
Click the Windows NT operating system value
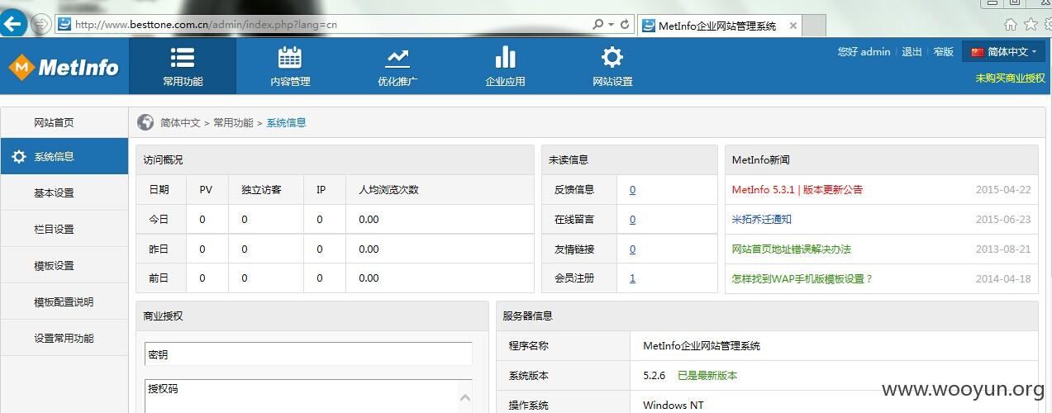(x=674, y=405)
